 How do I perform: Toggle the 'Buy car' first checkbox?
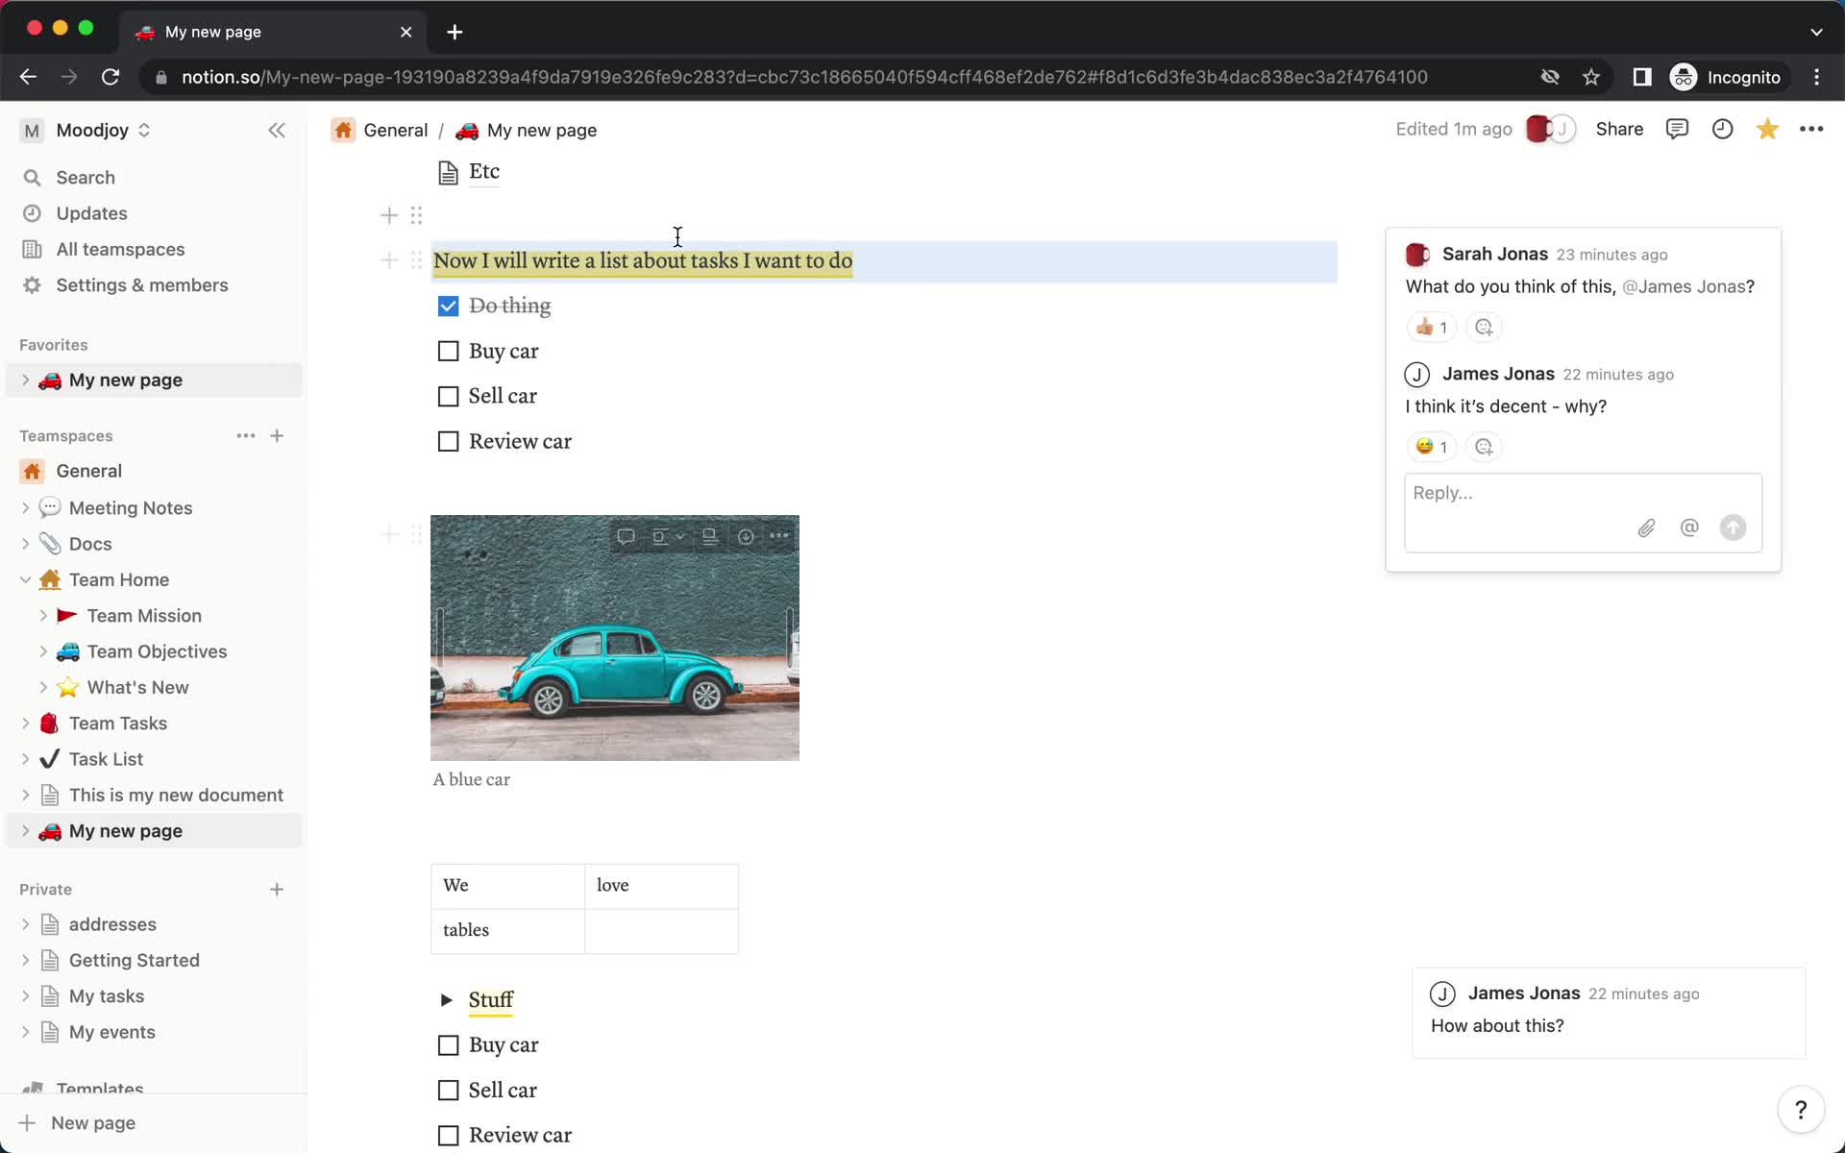click(448, 351)
